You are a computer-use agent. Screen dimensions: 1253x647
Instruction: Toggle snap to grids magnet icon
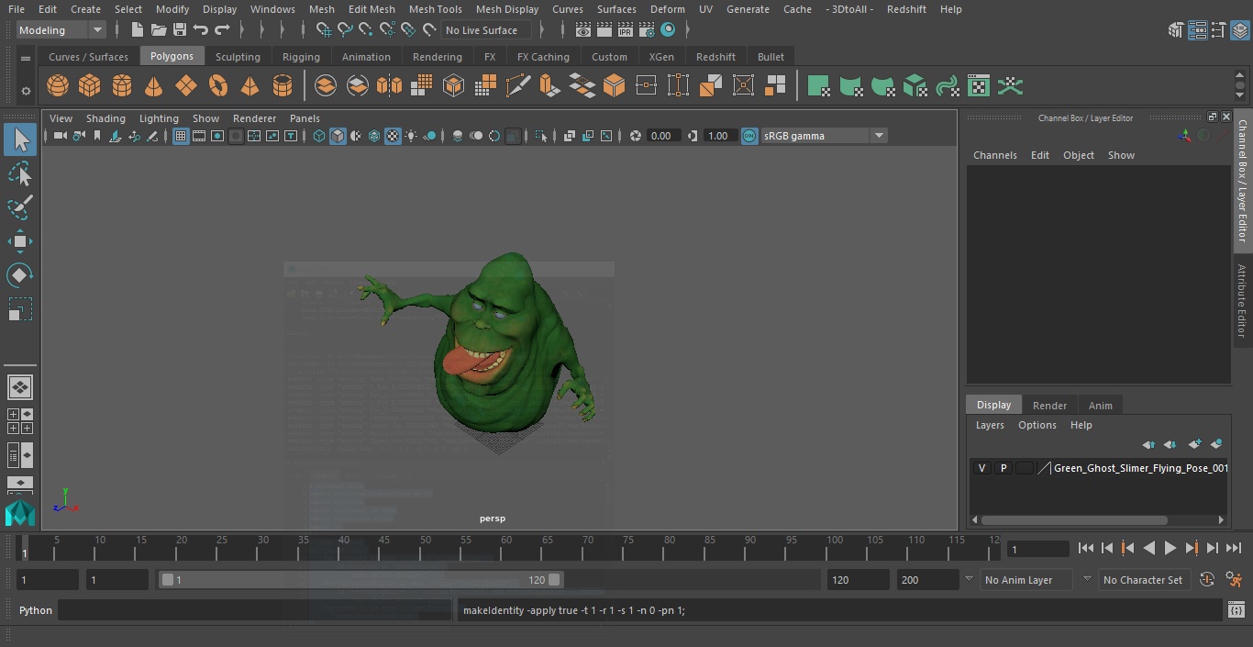(324, 30)
